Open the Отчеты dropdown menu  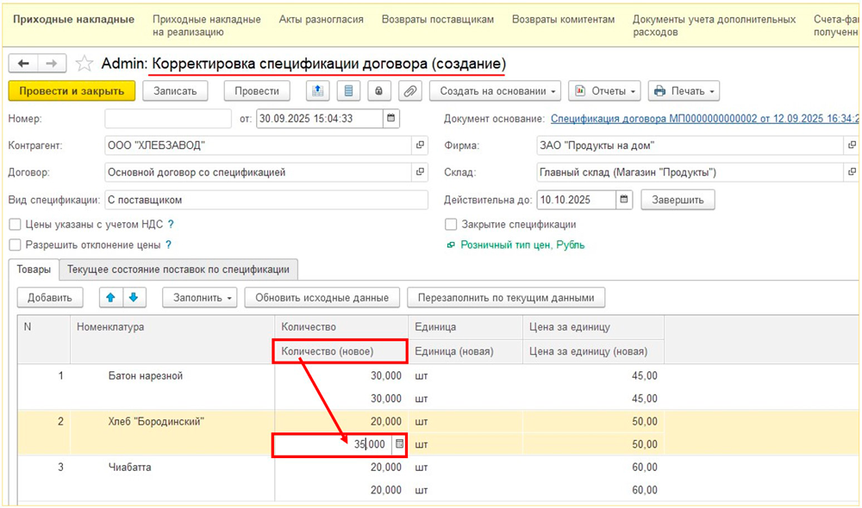[604, 91]
